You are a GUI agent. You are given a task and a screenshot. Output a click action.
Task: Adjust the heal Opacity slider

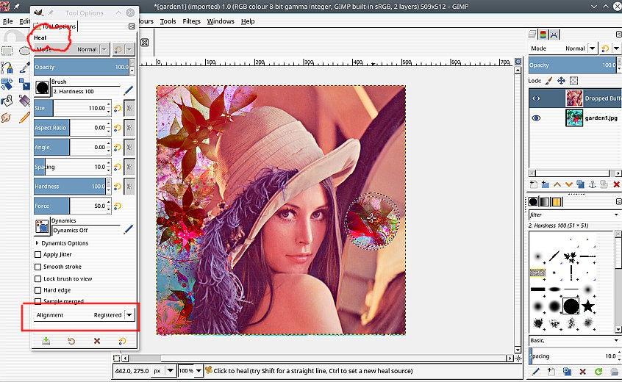tap(82, 67)
